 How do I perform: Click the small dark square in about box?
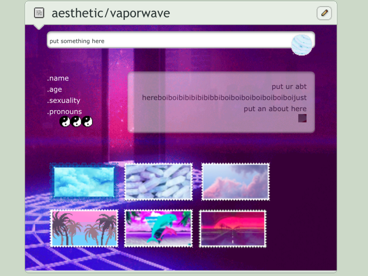pyautogui.click(x=302, y=118)
